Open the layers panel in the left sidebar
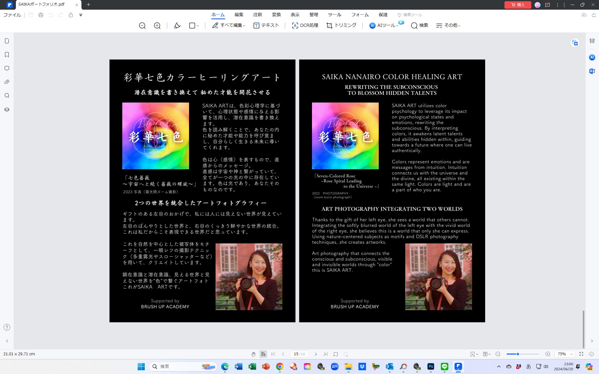This screenshot has width=599, height=374. tap(7, 110)
